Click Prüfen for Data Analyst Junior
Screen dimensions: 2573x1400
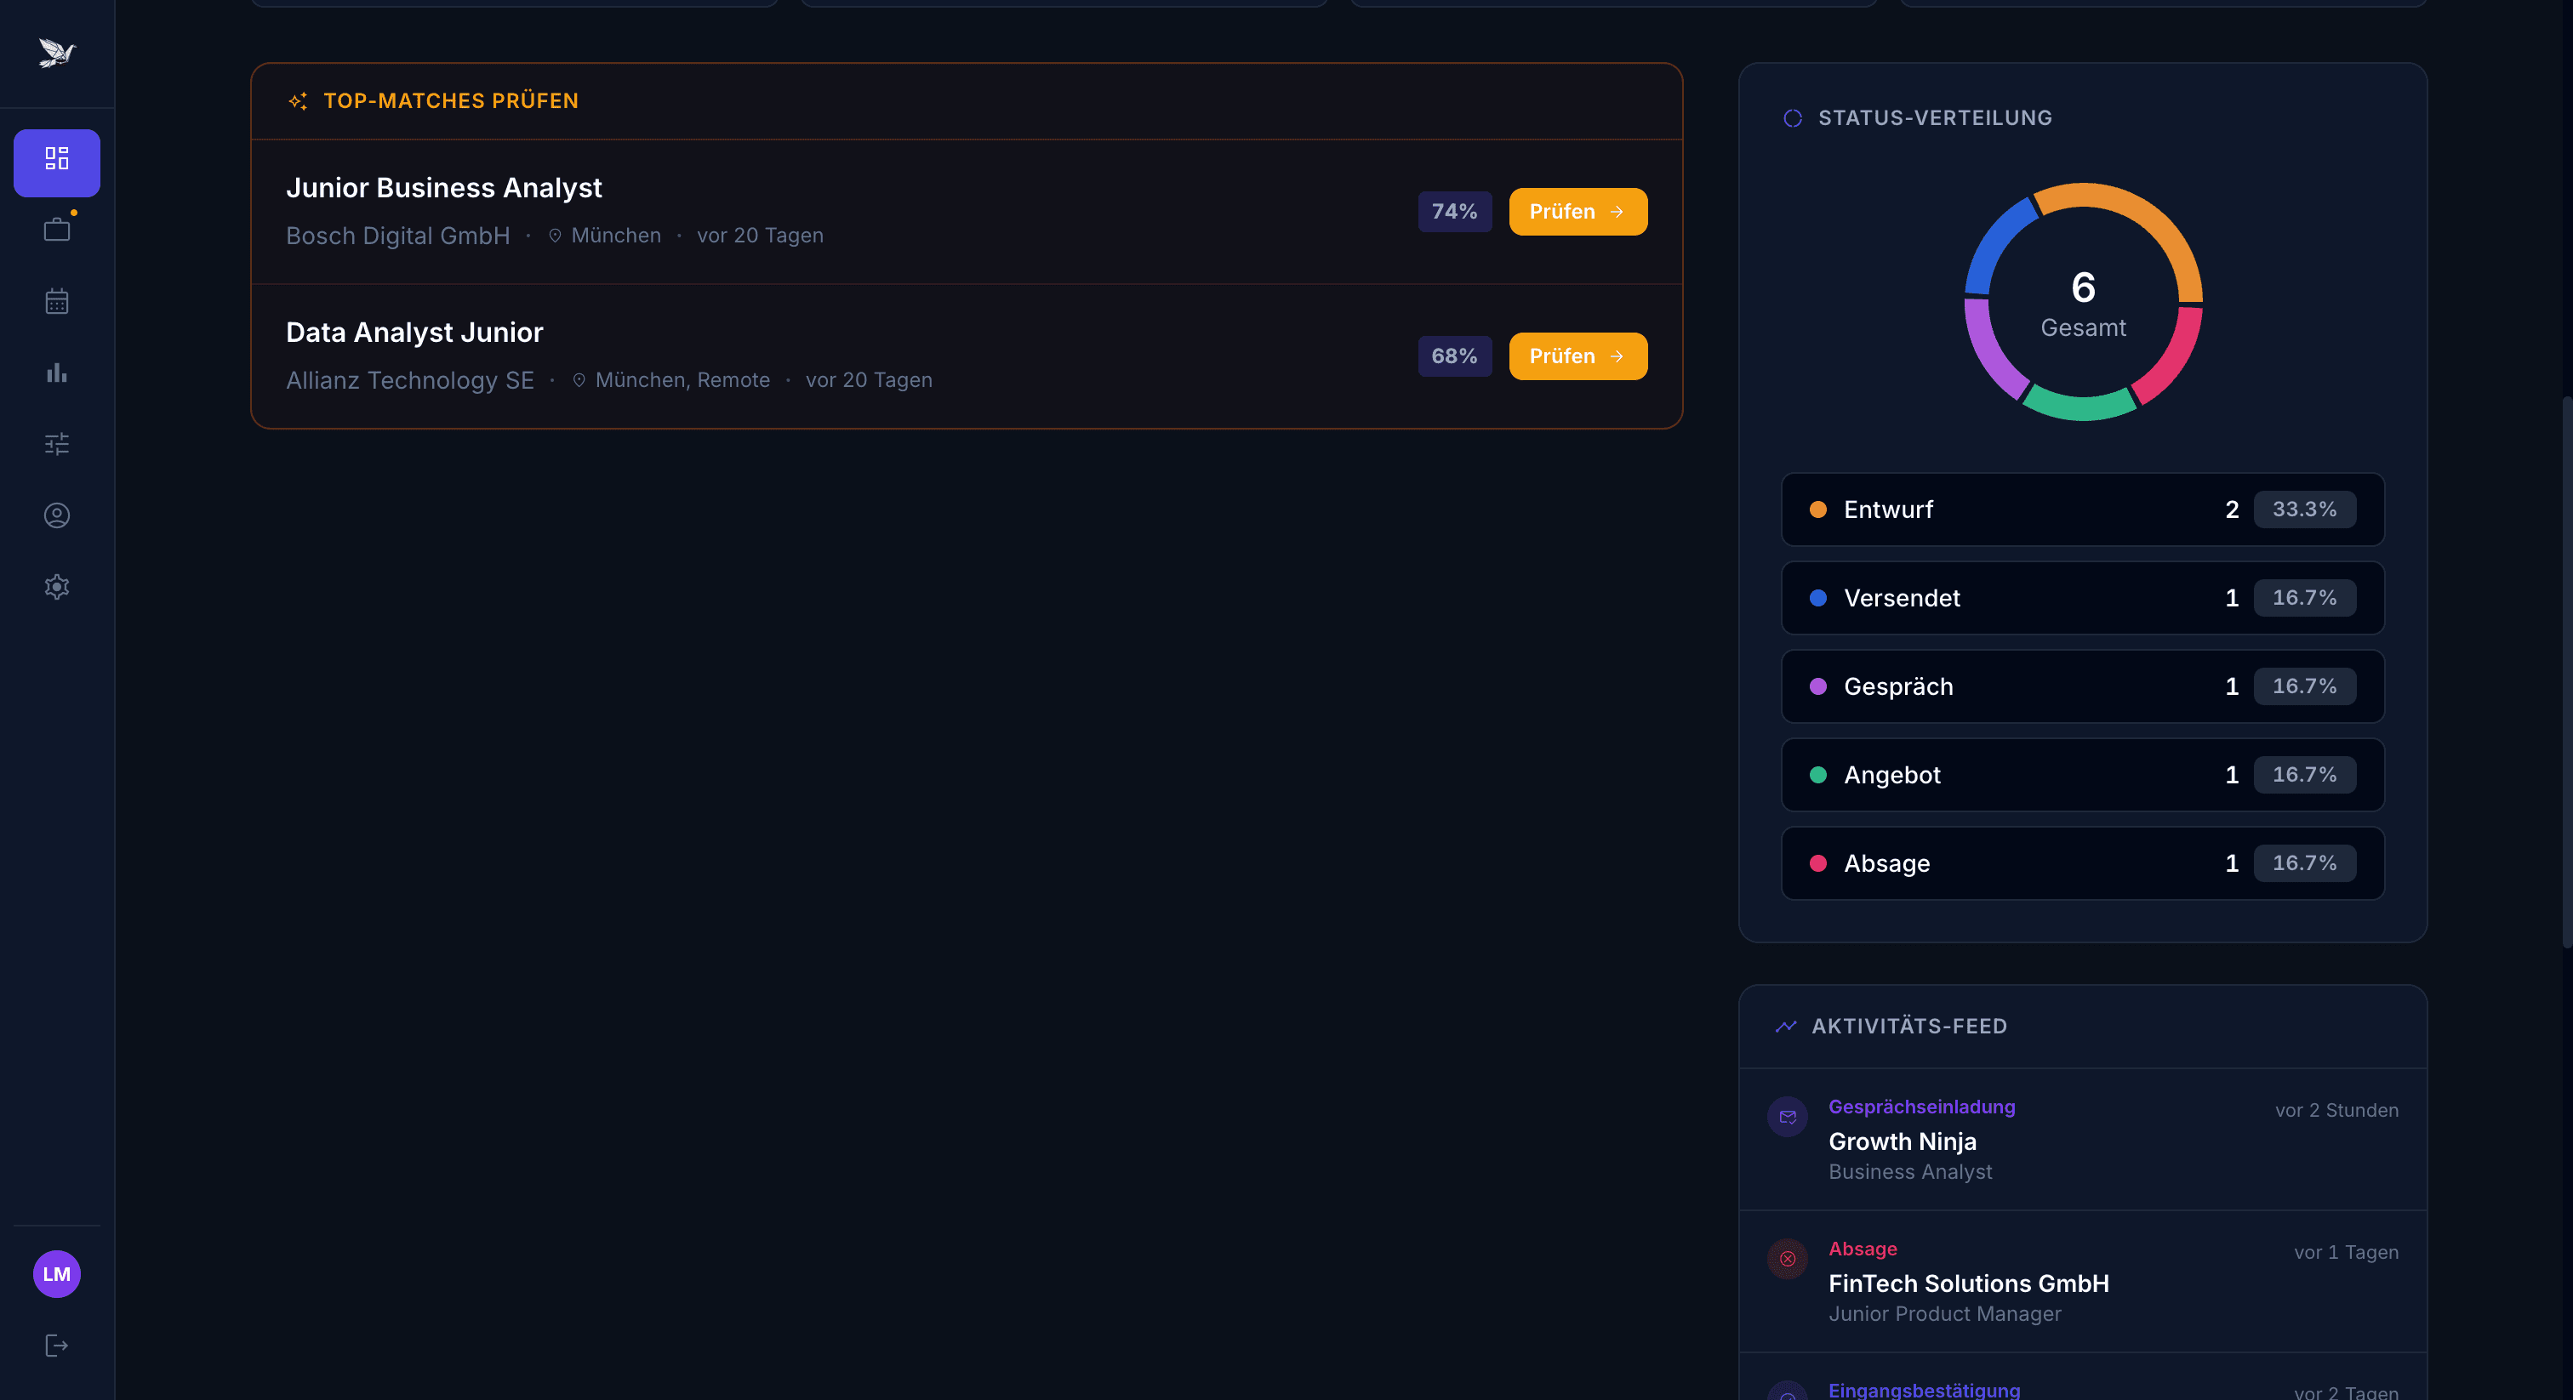point(1577,356)
